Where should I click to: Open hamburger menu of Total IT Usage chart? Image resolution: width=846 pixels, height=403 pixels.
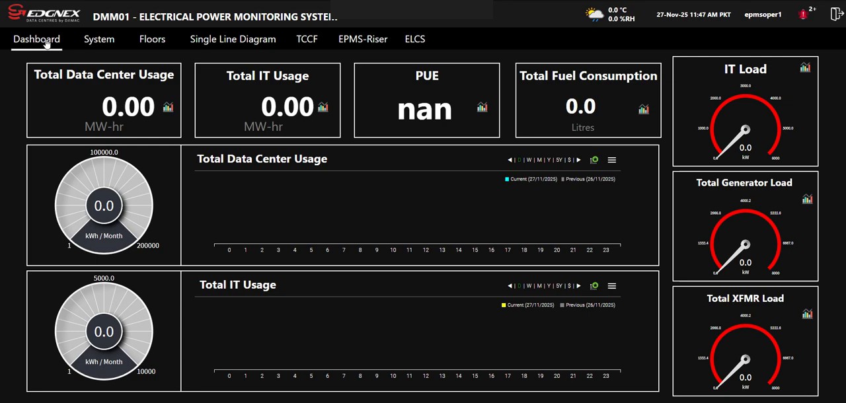[x=612, y=286]
